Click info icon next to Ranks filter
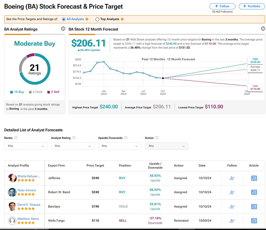The width and height of the screenshot is (266, 230). [16, 138]
